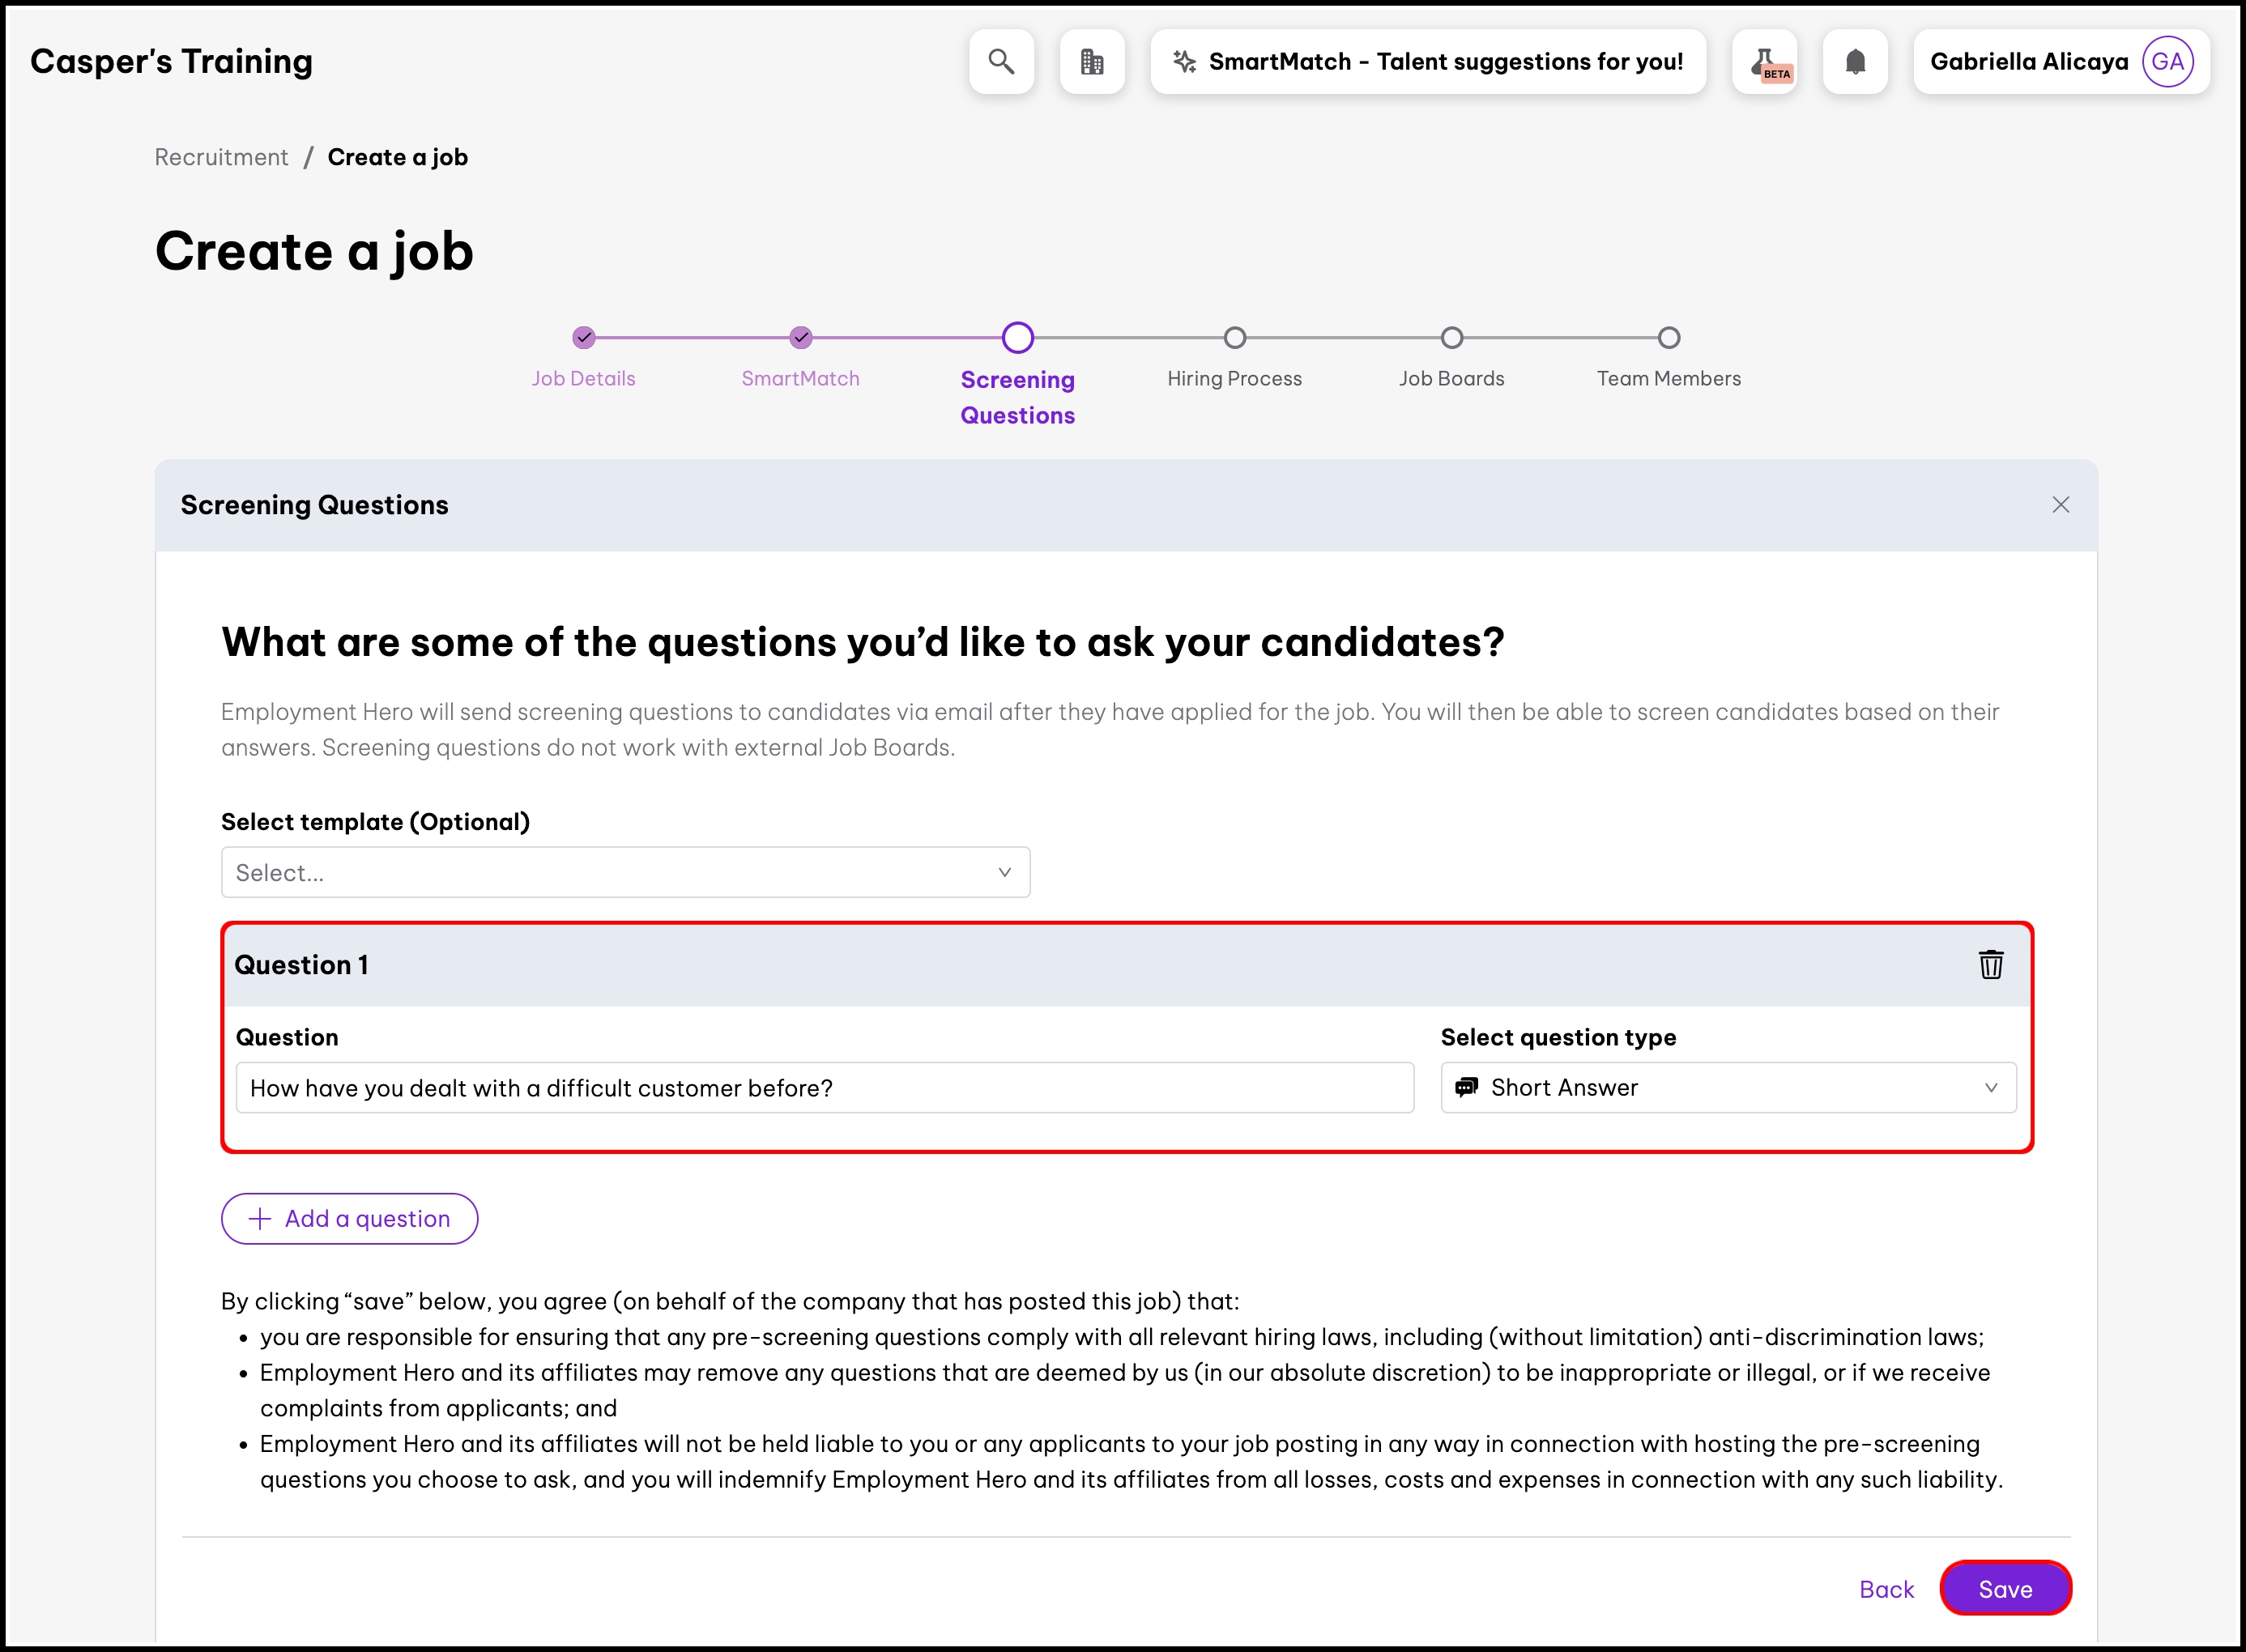Open the notifications bell
2246x1652 pixels.
pyautogui.click(x=1855, y=62)
